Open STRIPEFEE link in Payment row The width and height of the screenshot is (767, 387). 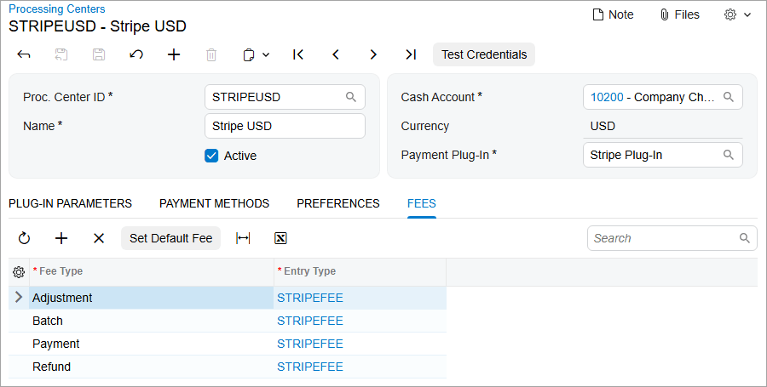click(x=310, y=344)
